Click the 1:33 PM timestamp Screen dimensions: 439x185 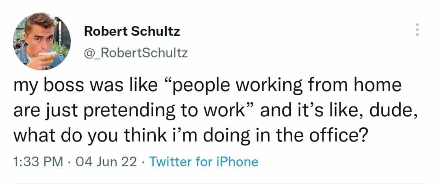pos(38,162)
